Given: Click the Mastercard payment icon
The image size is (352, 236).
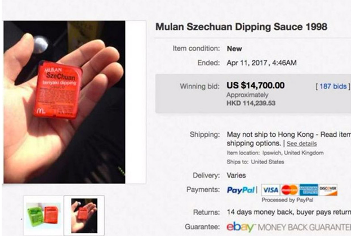Looking at the screenshot, I should [x=289, y=190].
